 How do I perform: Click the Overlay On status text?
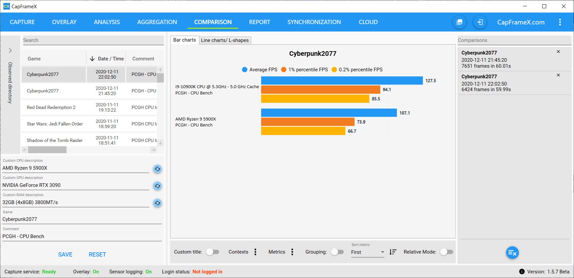point(96,272)
